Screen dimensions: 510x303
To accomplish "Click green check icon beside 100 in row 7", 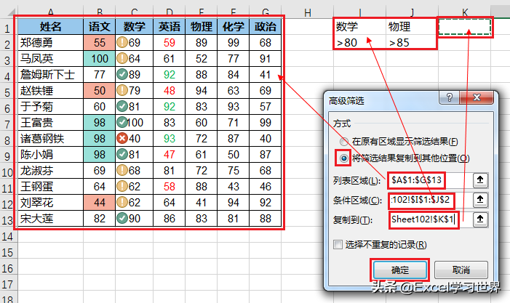I will click(122, 122).
